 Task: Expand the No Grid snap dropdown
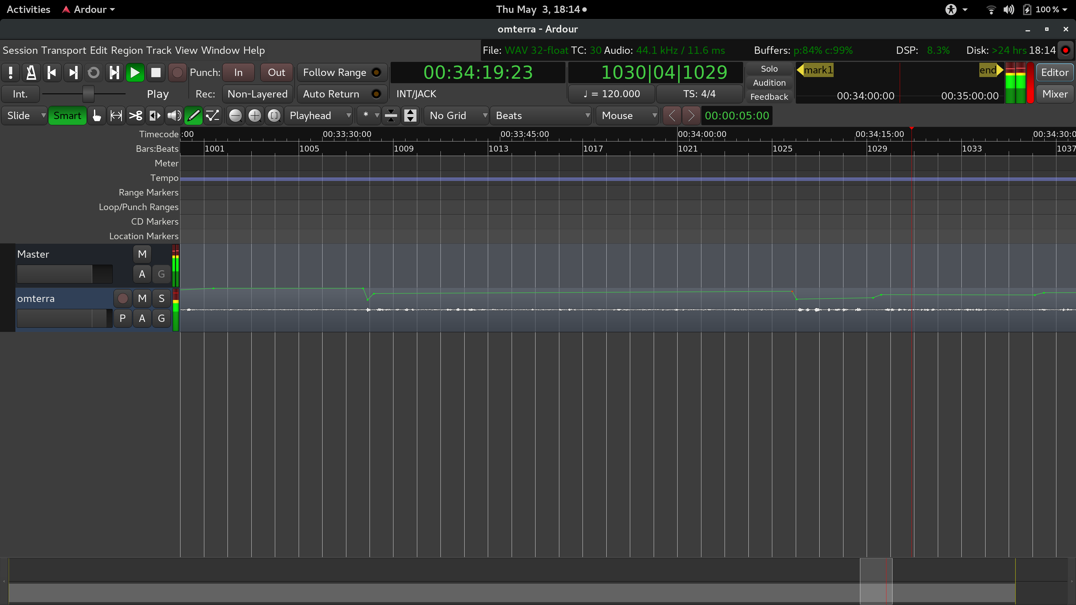(456, 116)
